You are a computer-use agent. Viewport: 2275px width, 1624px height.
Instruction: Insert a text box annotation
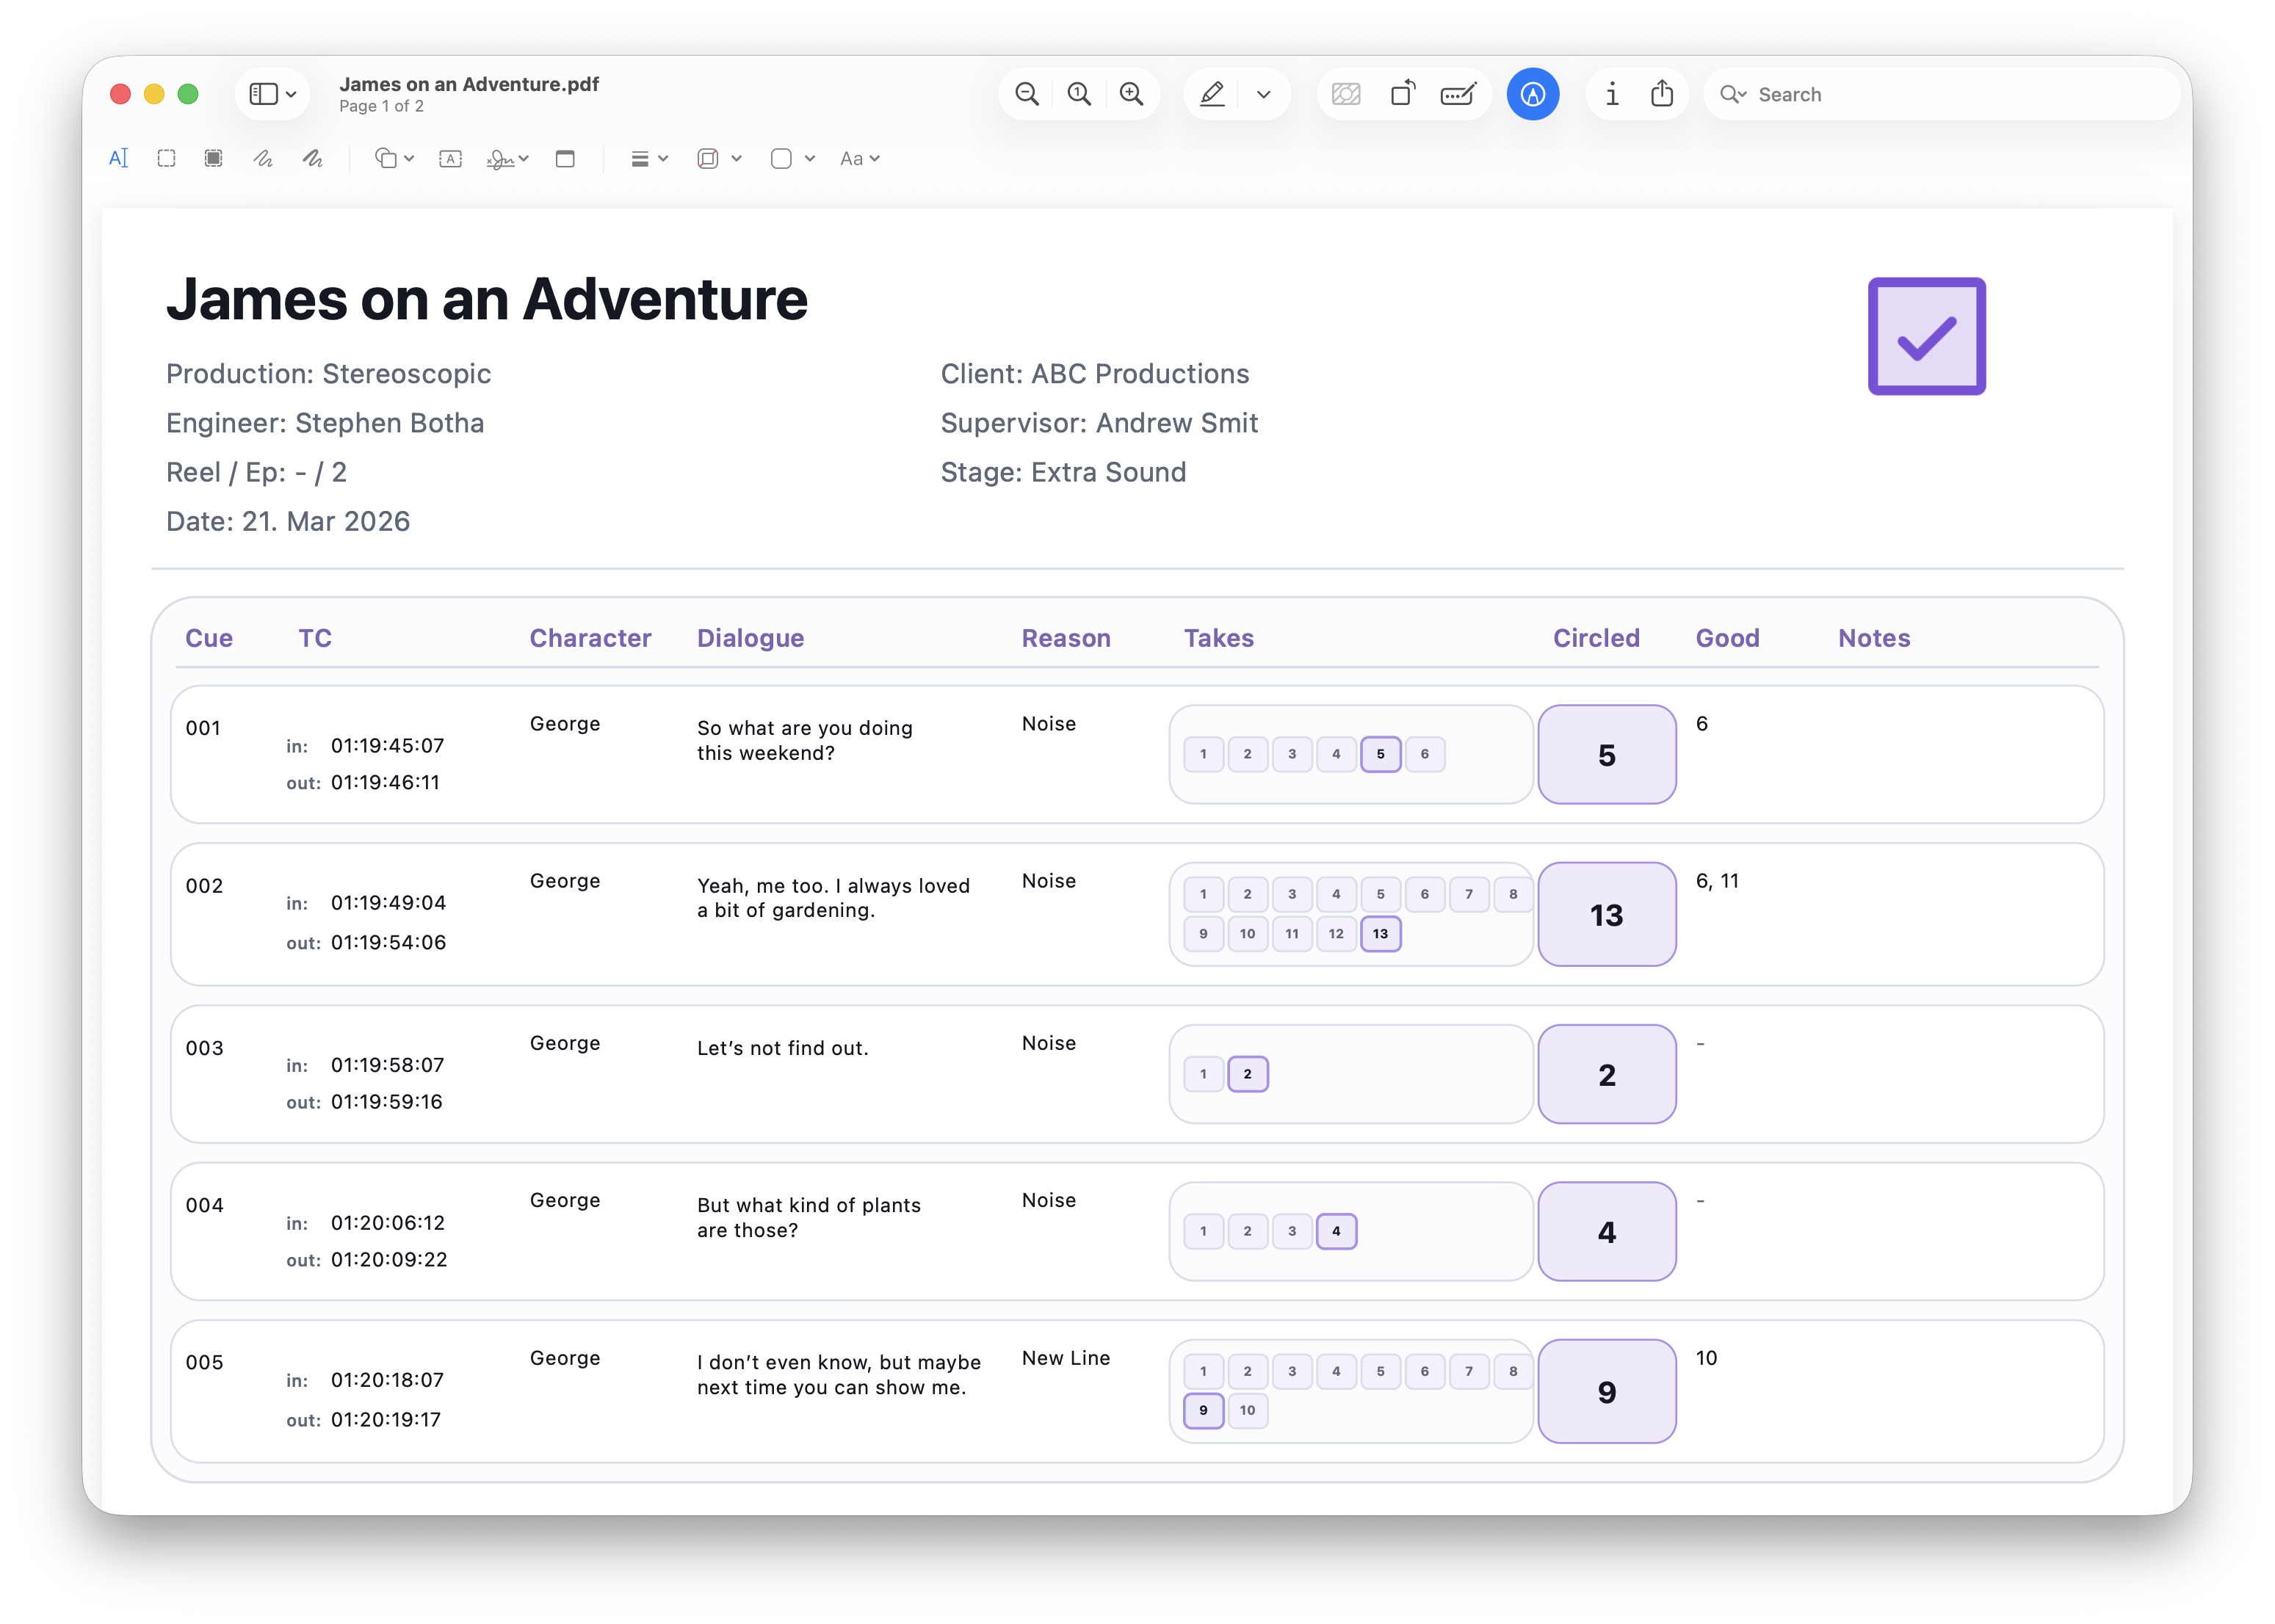tap(451, 158)
